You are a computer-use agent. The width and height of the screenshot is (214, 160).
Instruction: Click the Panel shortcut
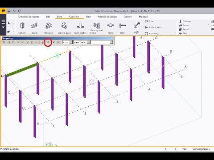[x=184, y=29]
